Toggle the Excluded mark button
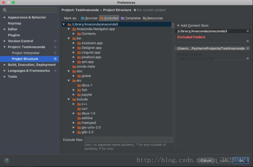Viewport: 253px width, 167px height. pos(109,18)
